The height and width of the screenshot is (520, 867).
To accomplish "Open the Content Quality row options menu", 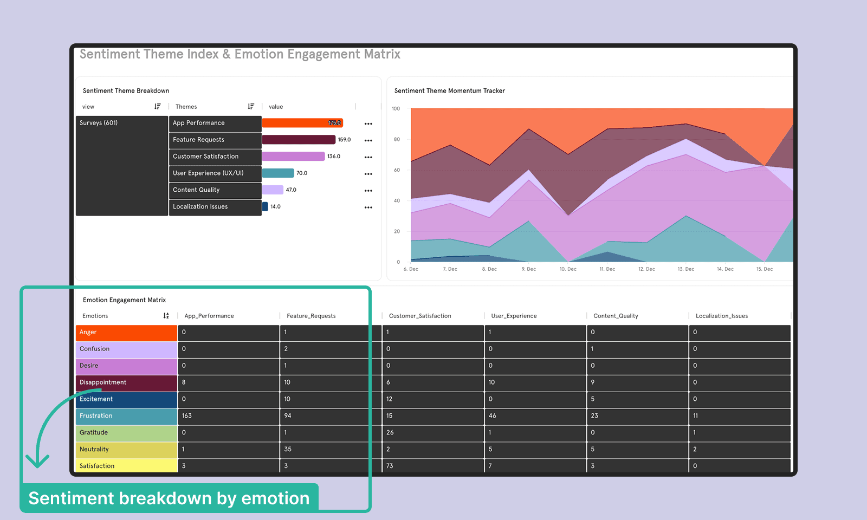I will pos(368,191).
